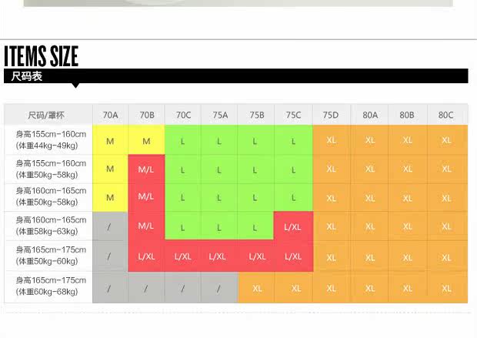The image size is (477, 338).
Task: Click the red L/XL cell under 70B
Action: (x=146, y=256)
